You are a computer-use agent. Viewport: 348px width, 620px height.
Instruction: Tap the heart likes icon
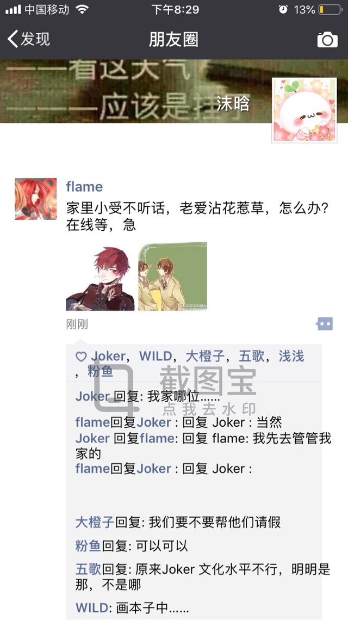pos(81,357)
